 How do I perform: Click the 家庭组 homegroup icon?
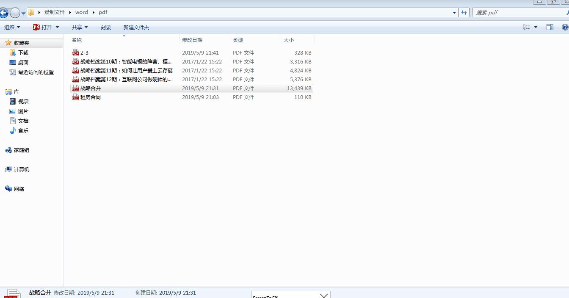(8, 150)
